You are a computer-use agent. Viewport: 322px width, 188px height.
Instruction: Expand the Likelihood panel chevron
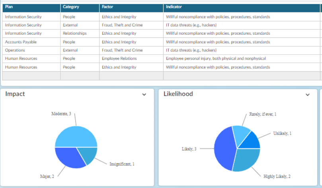(x=307, y=95)
